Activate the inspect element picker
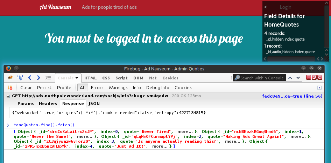Image resolution: width=331 pixels, height=163 pixels. [x=20, y=78]
